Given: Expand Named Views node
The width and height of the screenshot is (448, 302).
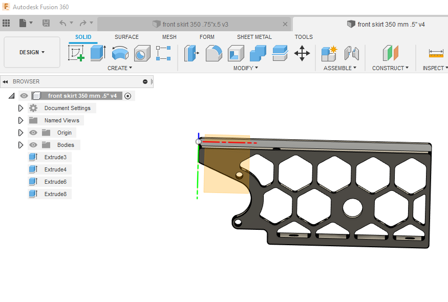Looking at the screenshot, I should [x=20, y=121].
